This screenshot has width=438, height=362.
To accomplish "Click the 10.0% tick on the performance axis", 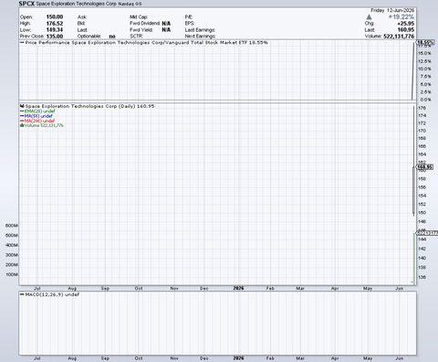I will [424, 69].
